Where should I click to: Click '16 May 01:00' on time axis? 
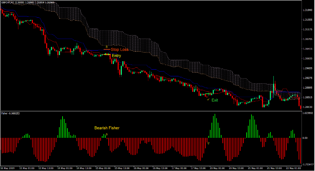pyautogui.click(x=141, y=168)
